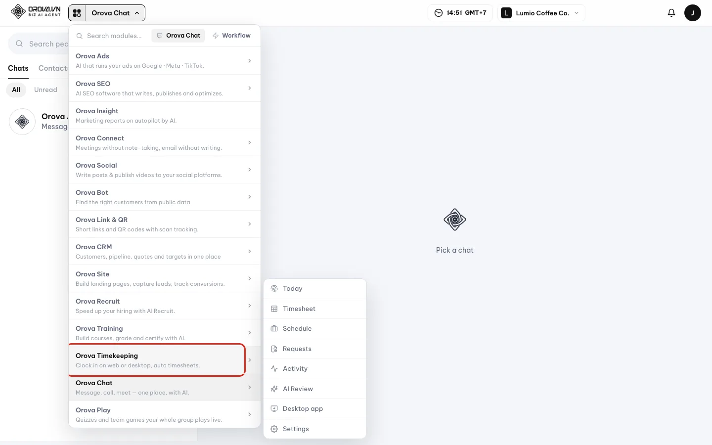Open the Orova Site module
This screenshot has width=712, height=445.
[x=165, y=278]
